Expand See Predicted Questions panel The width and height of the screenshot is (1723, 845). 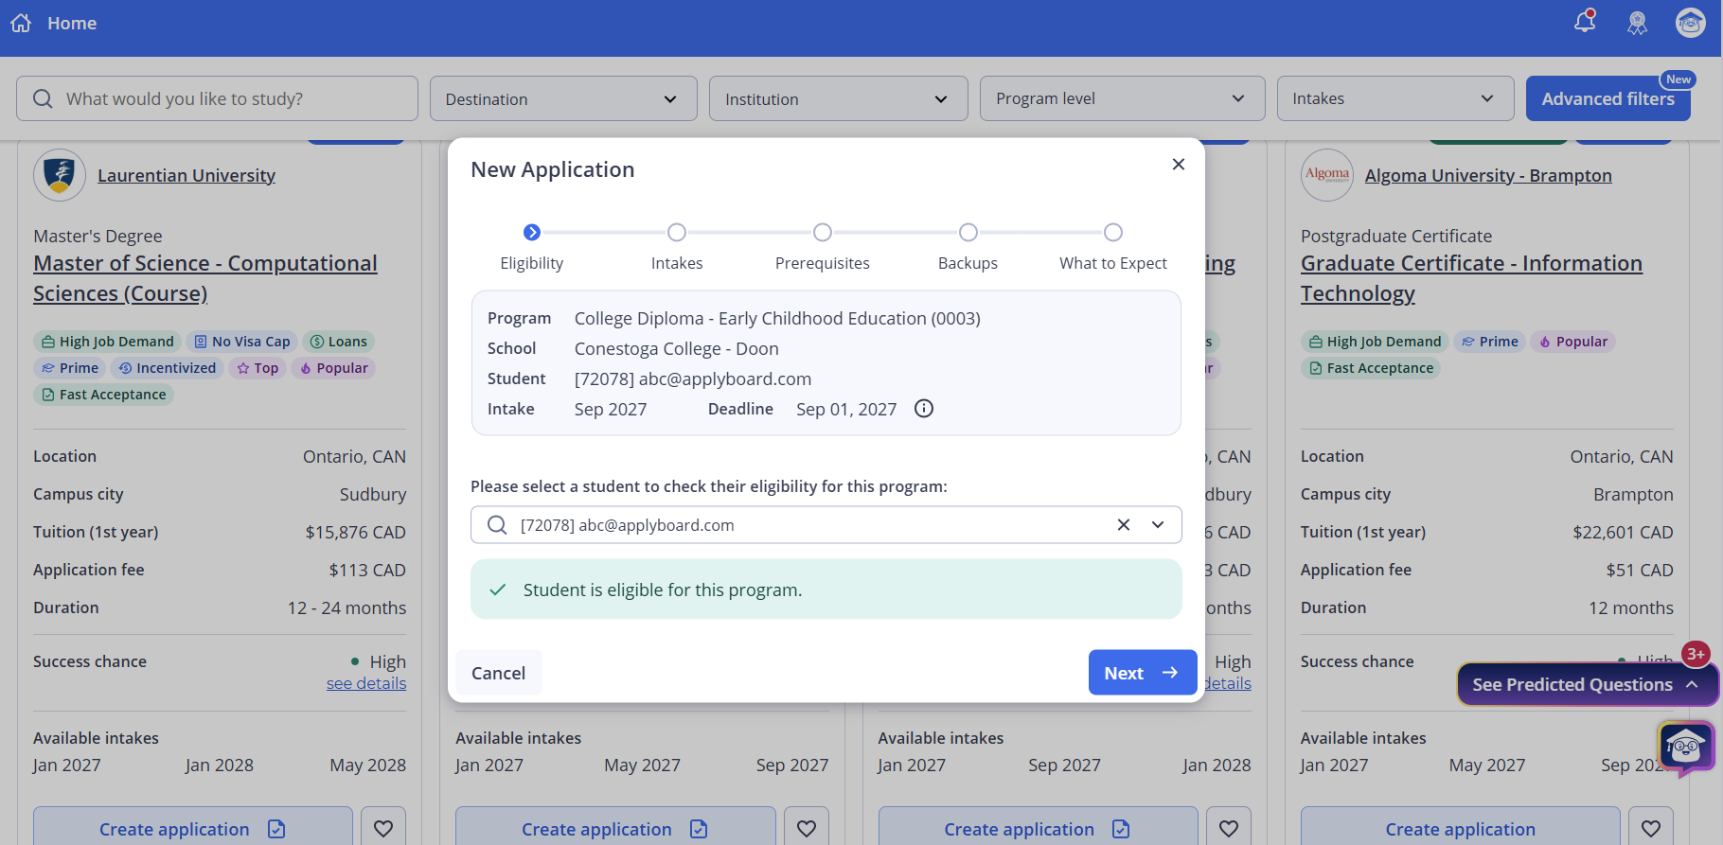1587,684
